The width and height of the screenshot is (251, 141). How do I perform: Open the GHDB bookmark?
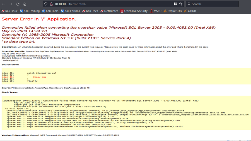pos(190,11)
